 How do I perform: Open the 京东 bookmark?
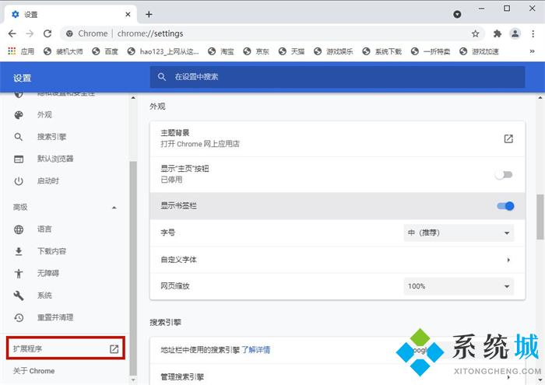[256, 51]
